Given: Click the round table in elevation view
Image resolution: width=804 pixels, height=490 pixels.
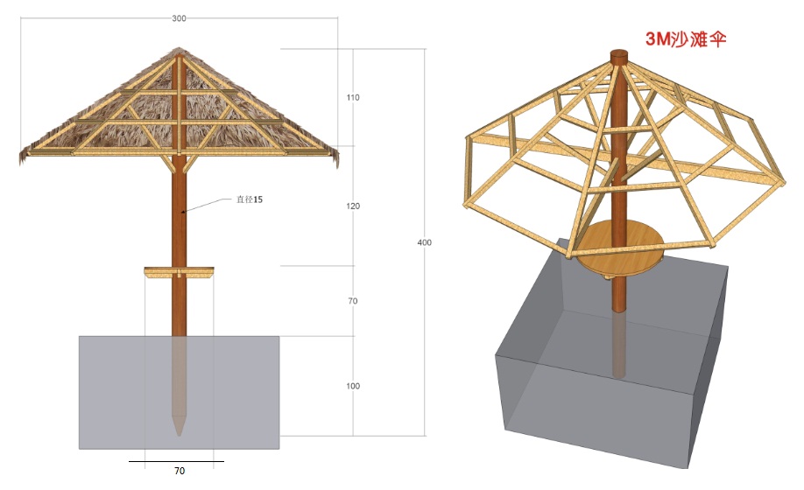Looking at the screenshot, I should (x=180, y=273).
